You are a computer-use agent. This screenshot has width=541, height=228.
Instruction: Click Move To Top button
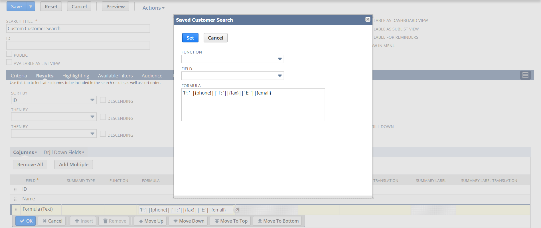231,221
